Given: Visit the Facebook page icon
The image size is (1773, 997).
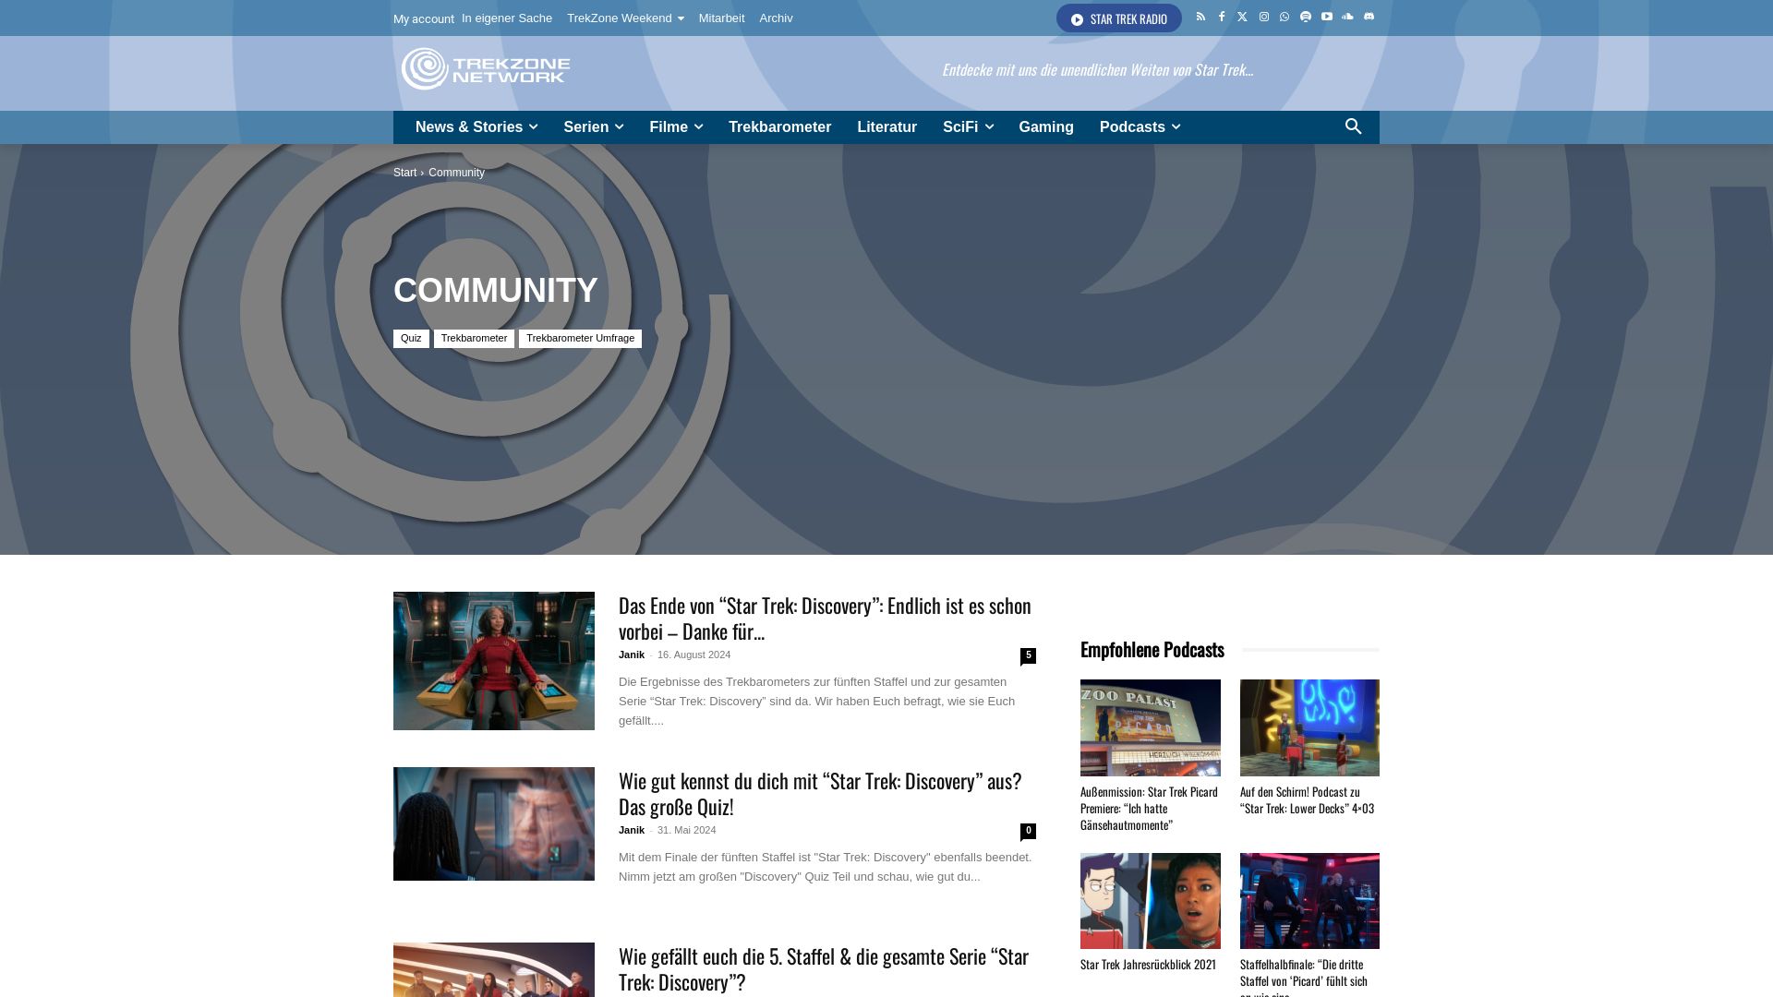Looking at the screenshot, I should [x=1222, y=17].
